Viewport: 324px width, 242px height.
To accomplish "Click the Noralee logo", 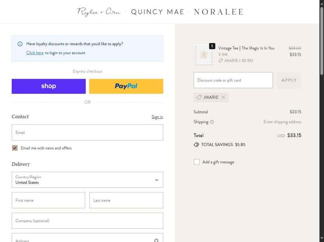I will 219,12.
